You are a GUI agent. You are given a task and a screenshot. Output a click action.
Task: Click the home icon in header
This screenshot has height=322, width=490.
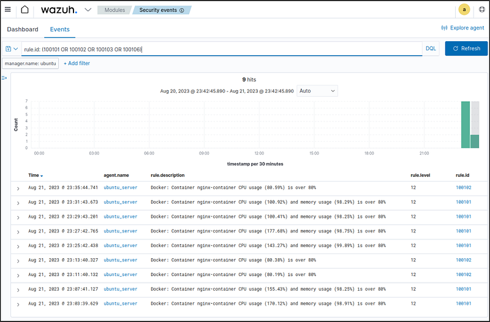(24, 10)
